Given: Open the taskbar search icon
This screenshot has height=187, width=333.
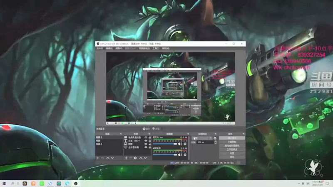Looking at the screenshot, I should pyautogui.click(x=12, y=184).
